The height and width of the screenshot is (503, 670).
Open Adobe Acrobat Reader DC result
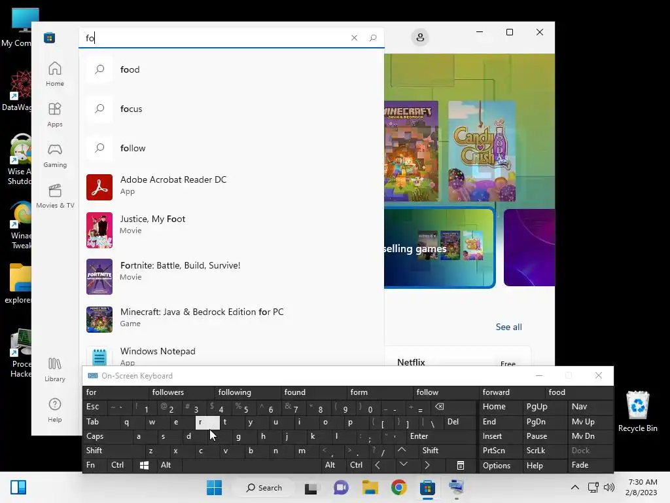(x=232, y=187)
